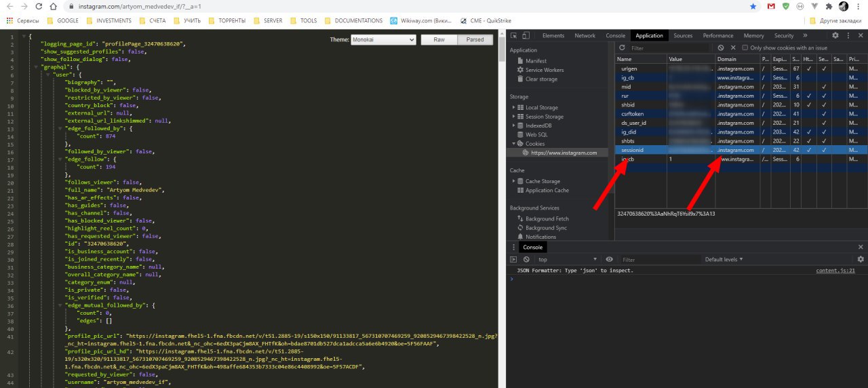Open content.js:21 source link
The height and width of the screenshot is (388, 868).
(835, 270)
